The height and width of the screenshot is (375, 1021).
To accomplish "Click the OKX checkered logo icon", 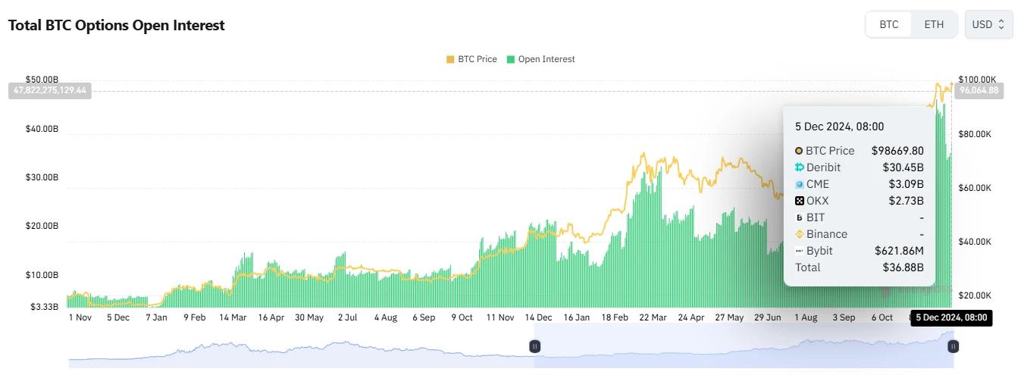I will point(799,201).
